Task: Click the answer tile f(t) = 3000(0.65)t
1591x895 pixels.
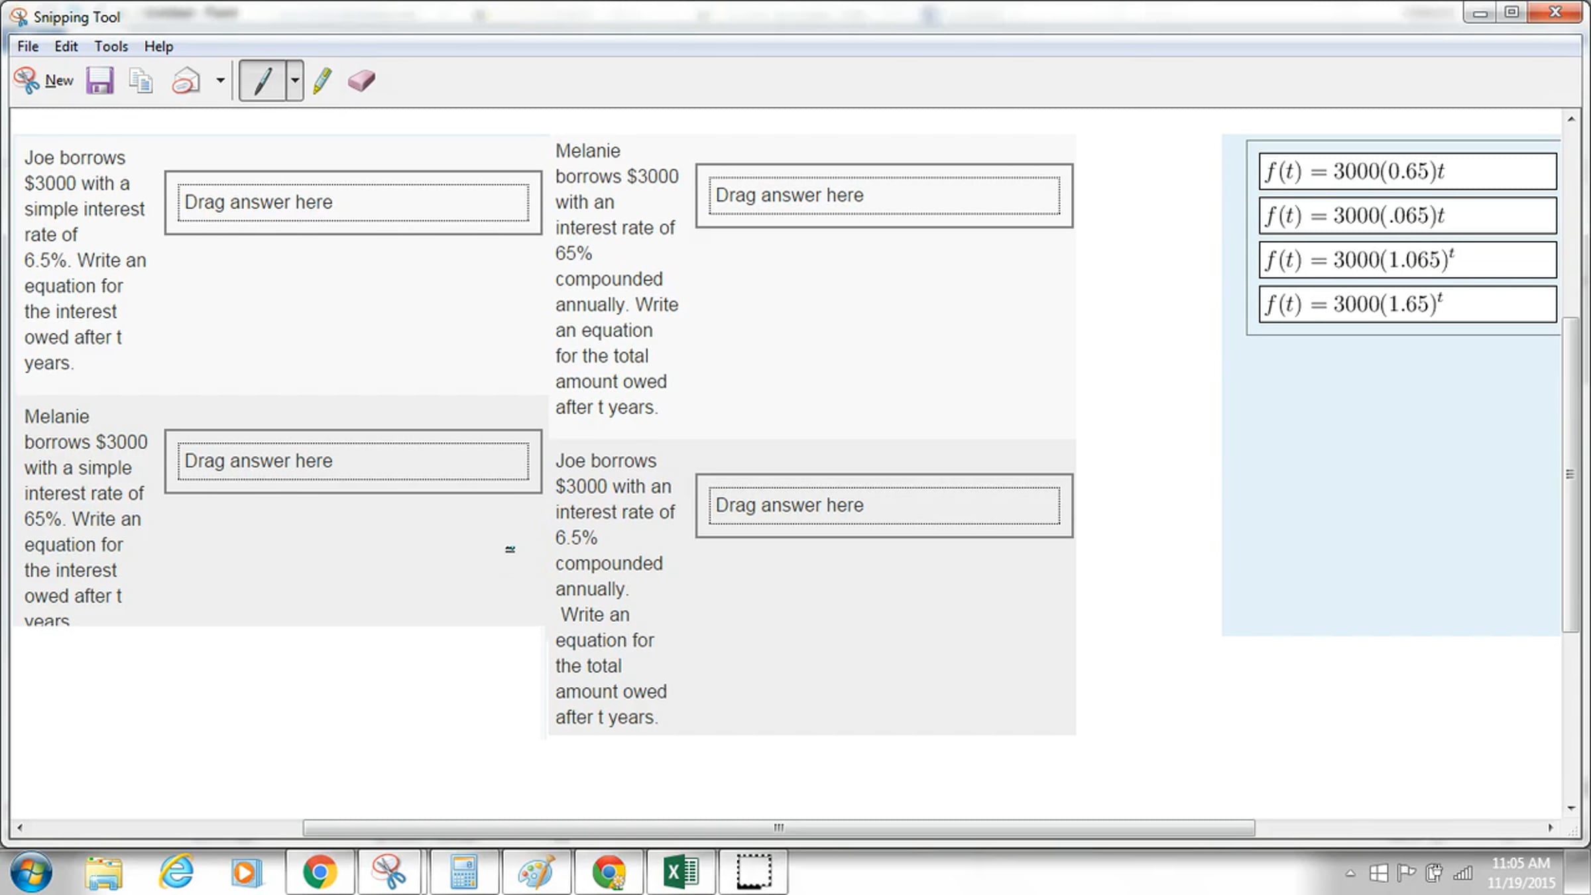Action: click(1407, 171)
